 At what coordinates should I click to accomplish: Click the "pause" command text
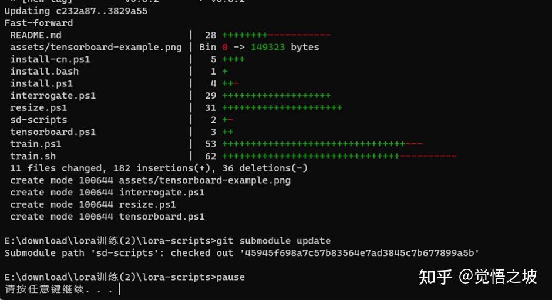[x=230, y=277]
